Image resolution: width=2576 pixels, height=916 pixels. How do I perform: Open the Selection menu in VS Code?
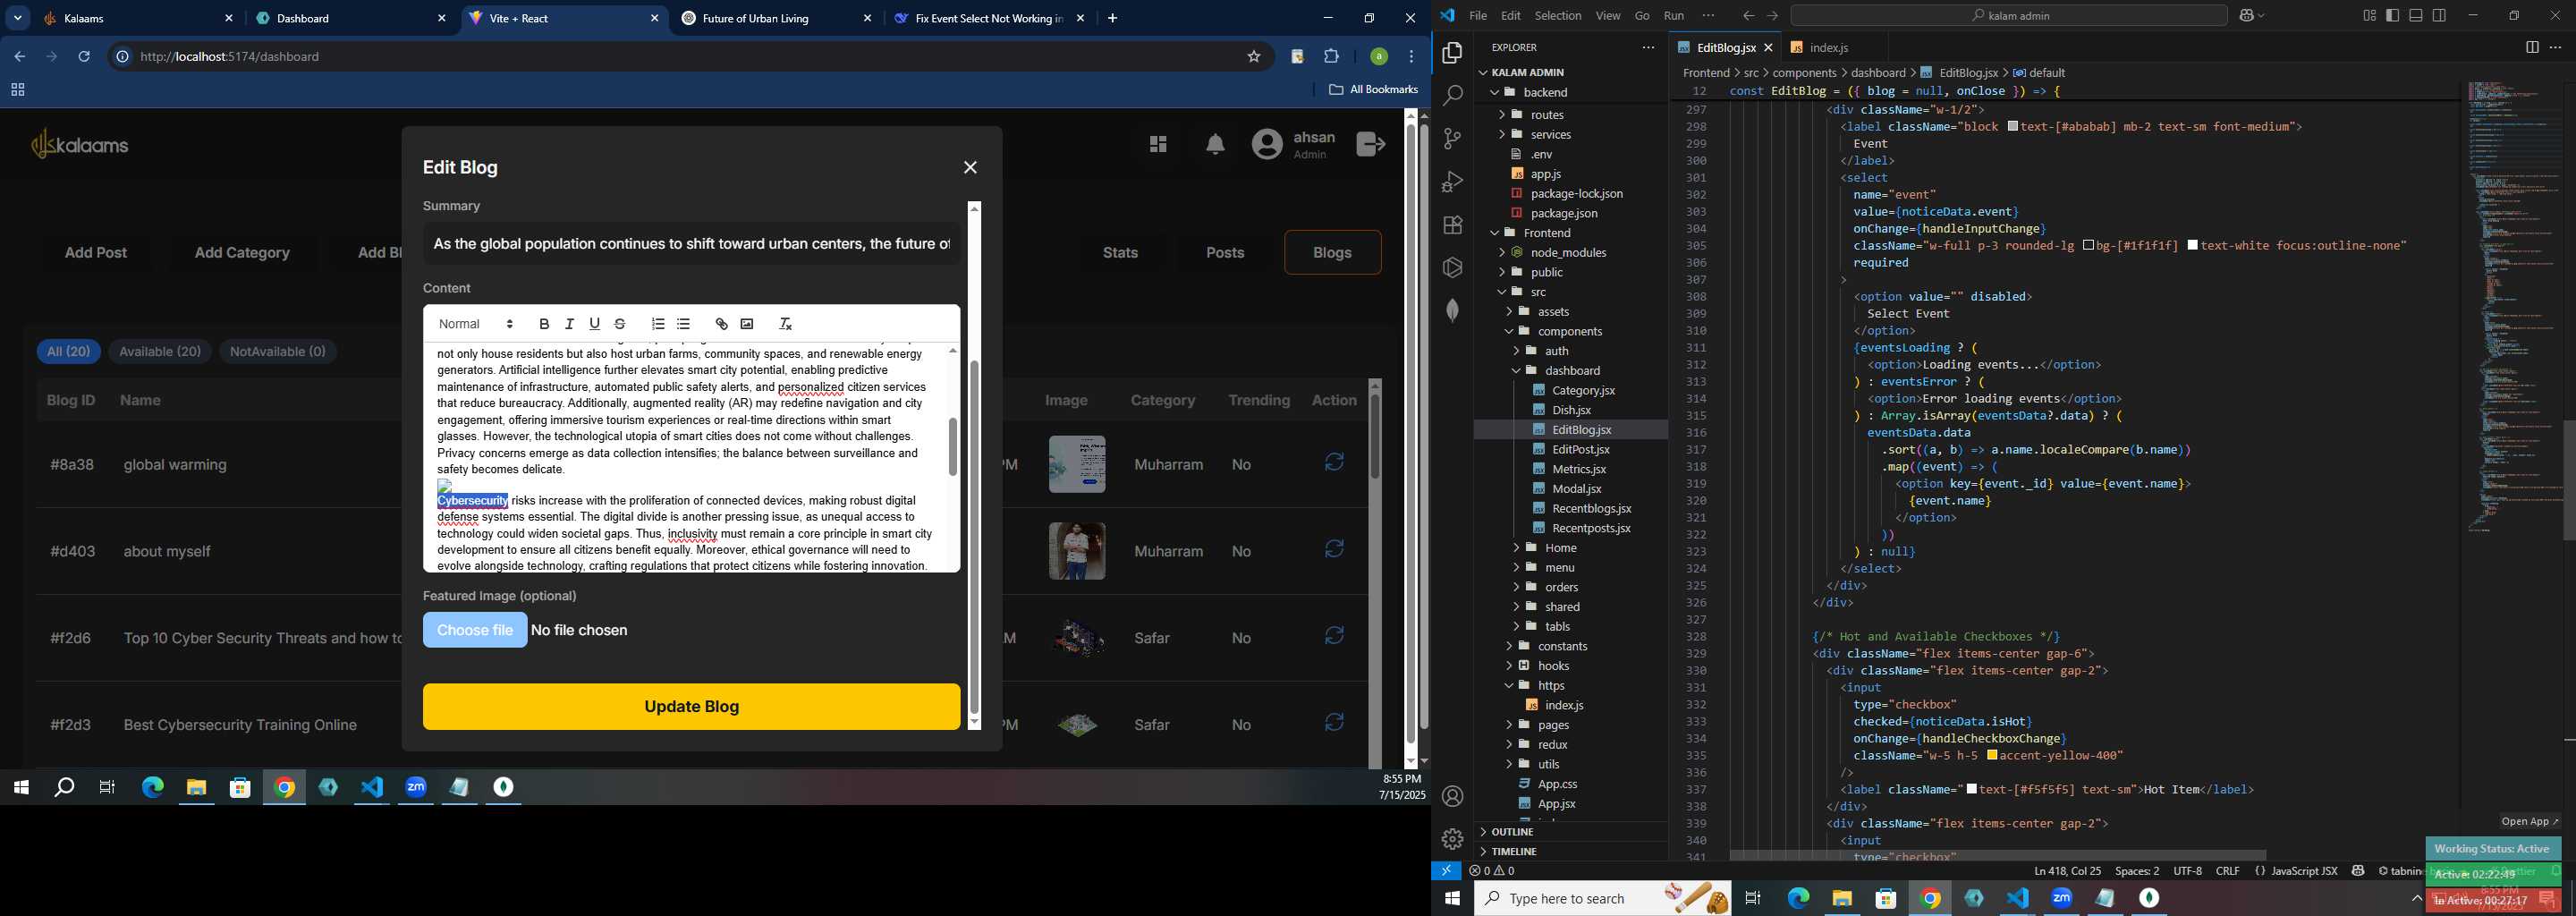pyautogui.click(x=1558, y=16)
